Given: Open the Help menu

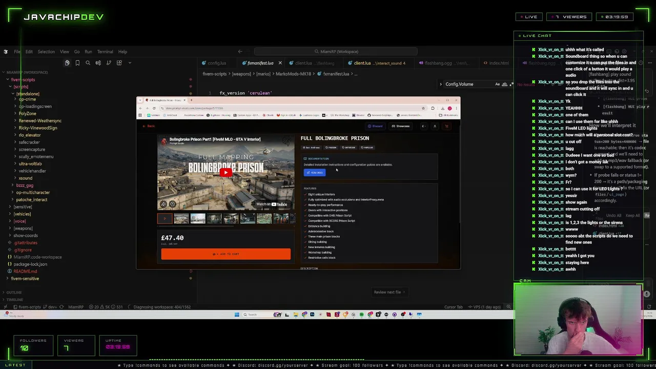Looking at the screenshot, I should click(122, 51).
